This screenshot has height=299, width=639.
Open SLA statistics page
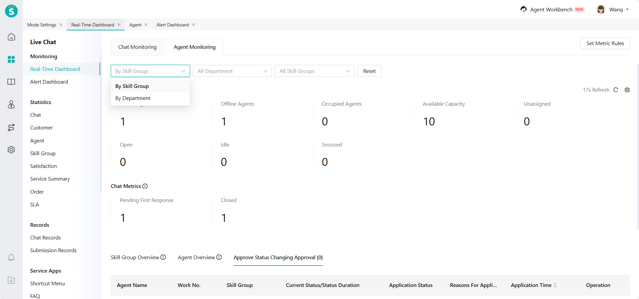tap(34, 204)
